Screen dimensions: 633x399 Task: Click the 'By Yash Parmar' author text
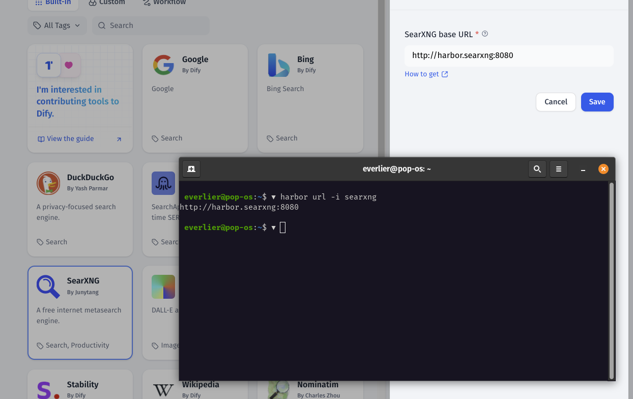pos(88,189)
